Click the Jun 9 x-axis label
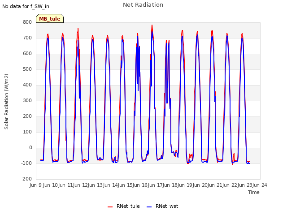The image size is (287, 215). pos(36,185)
